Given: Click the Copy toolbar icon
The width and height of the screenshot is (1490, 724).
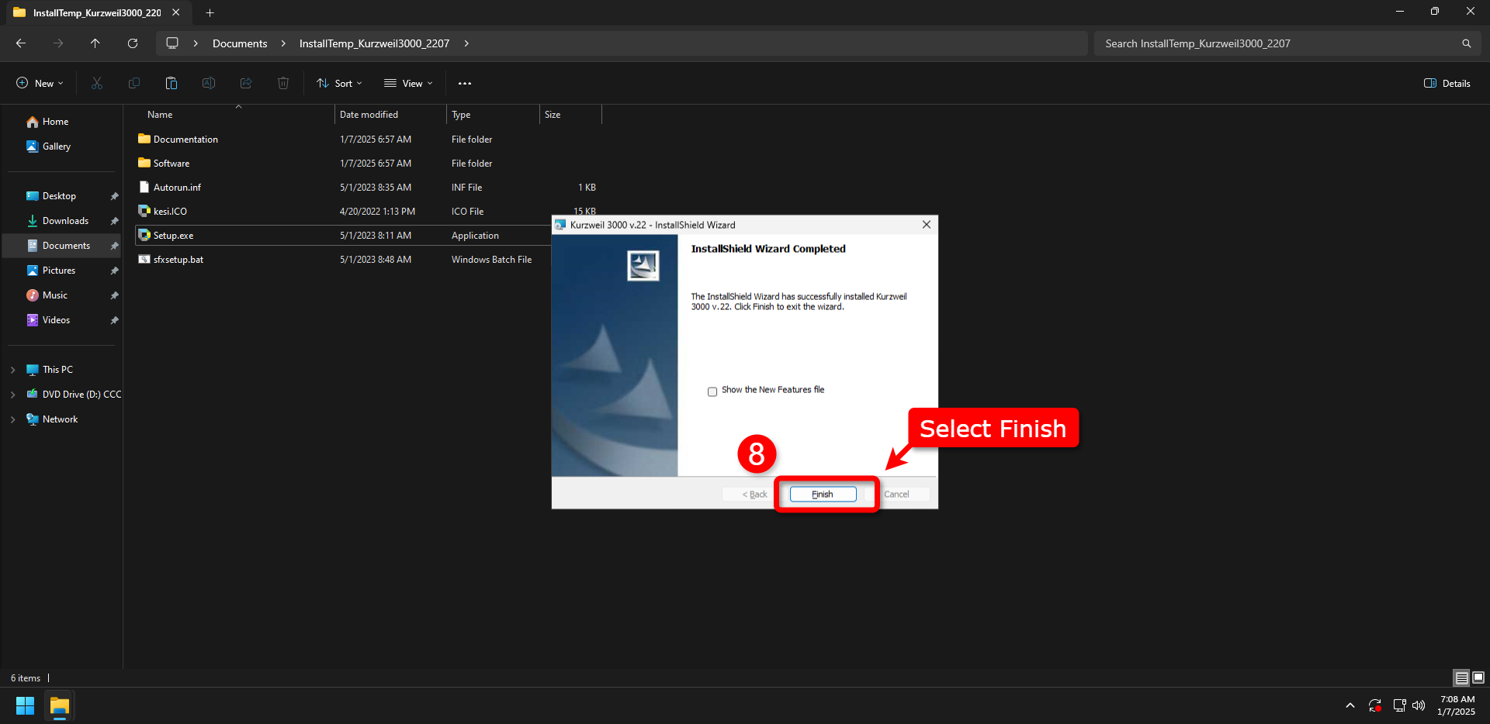Looking at the screenshot, I should pos(134,83).
